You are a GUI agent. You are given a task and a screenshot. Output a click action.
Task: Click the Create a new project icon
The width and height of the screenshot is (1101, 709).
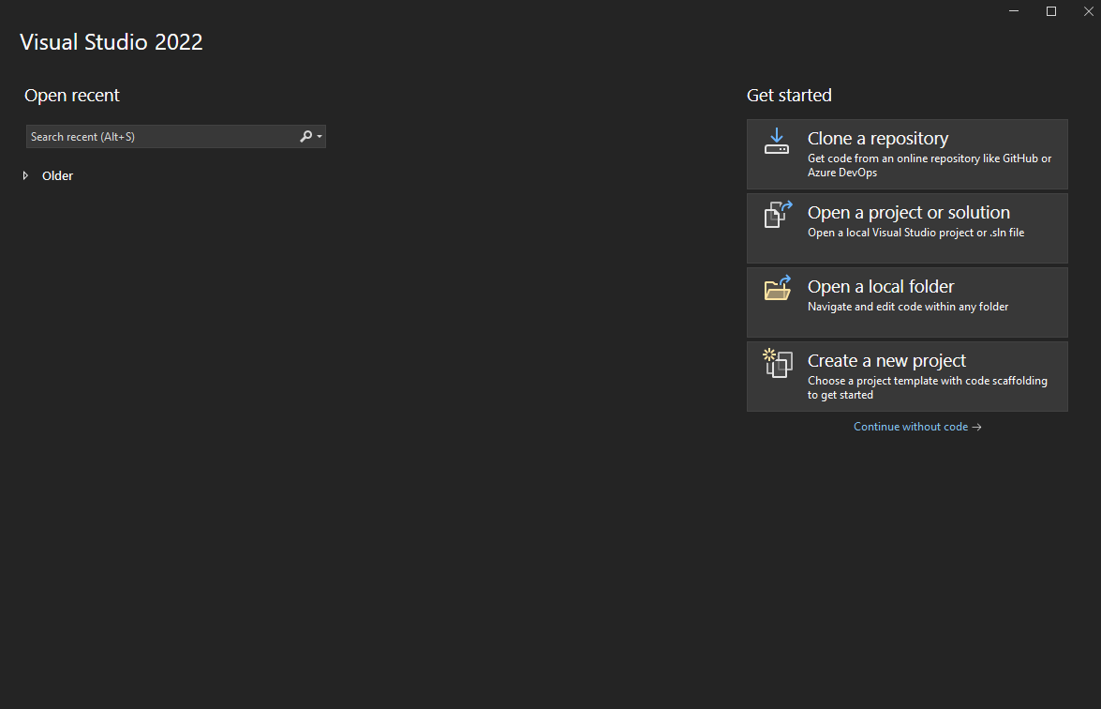(778, 363)
